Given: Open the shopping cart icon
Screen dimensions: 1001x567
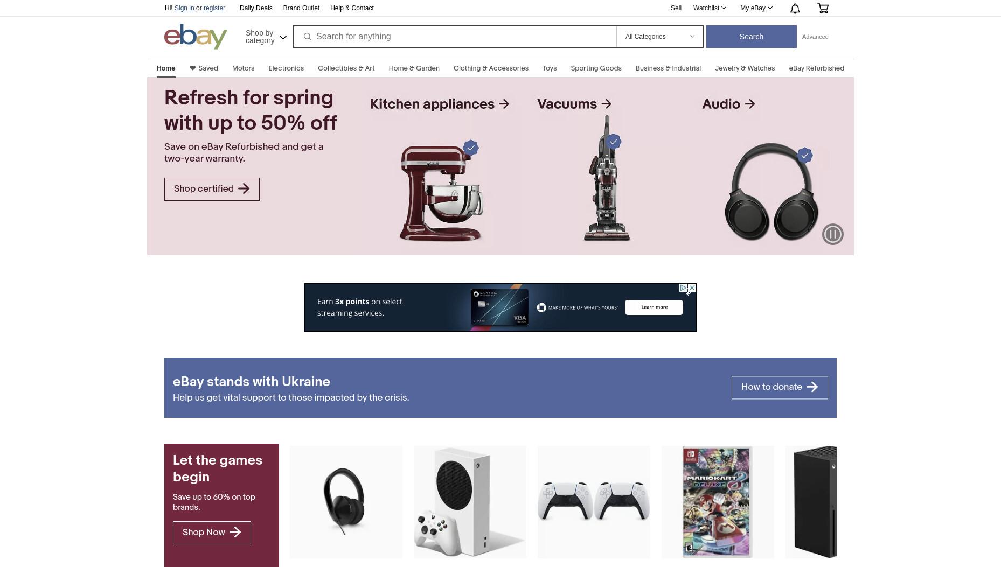Looking at the screenshot, I should tap(823, 8).
